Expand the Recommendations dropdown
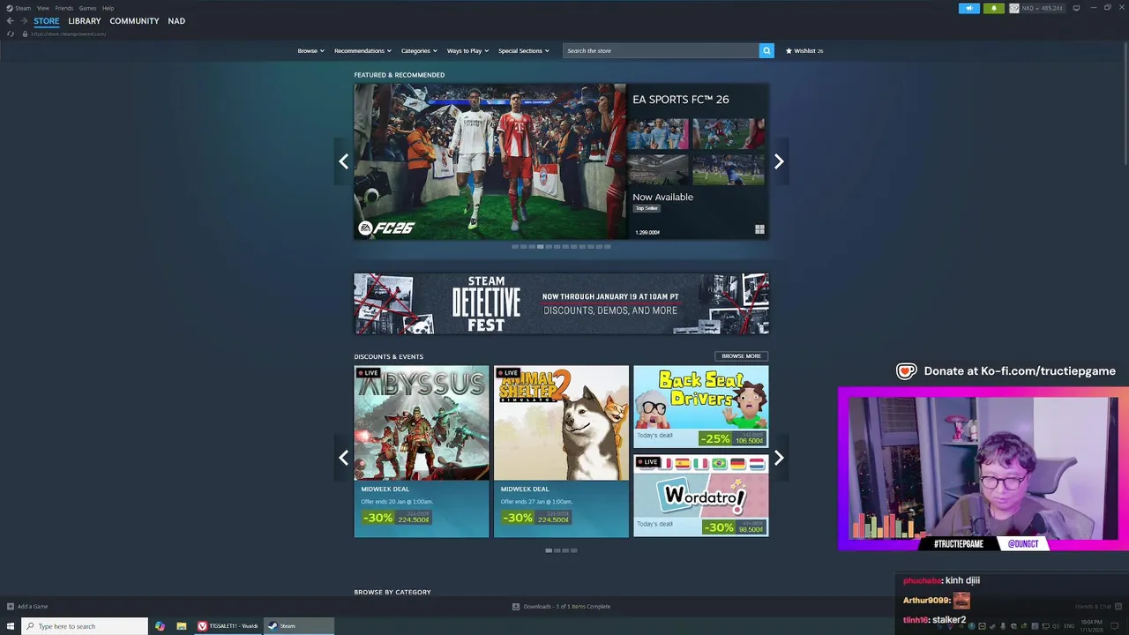This screenshot has height=635, width=1129. click(363, 50)
